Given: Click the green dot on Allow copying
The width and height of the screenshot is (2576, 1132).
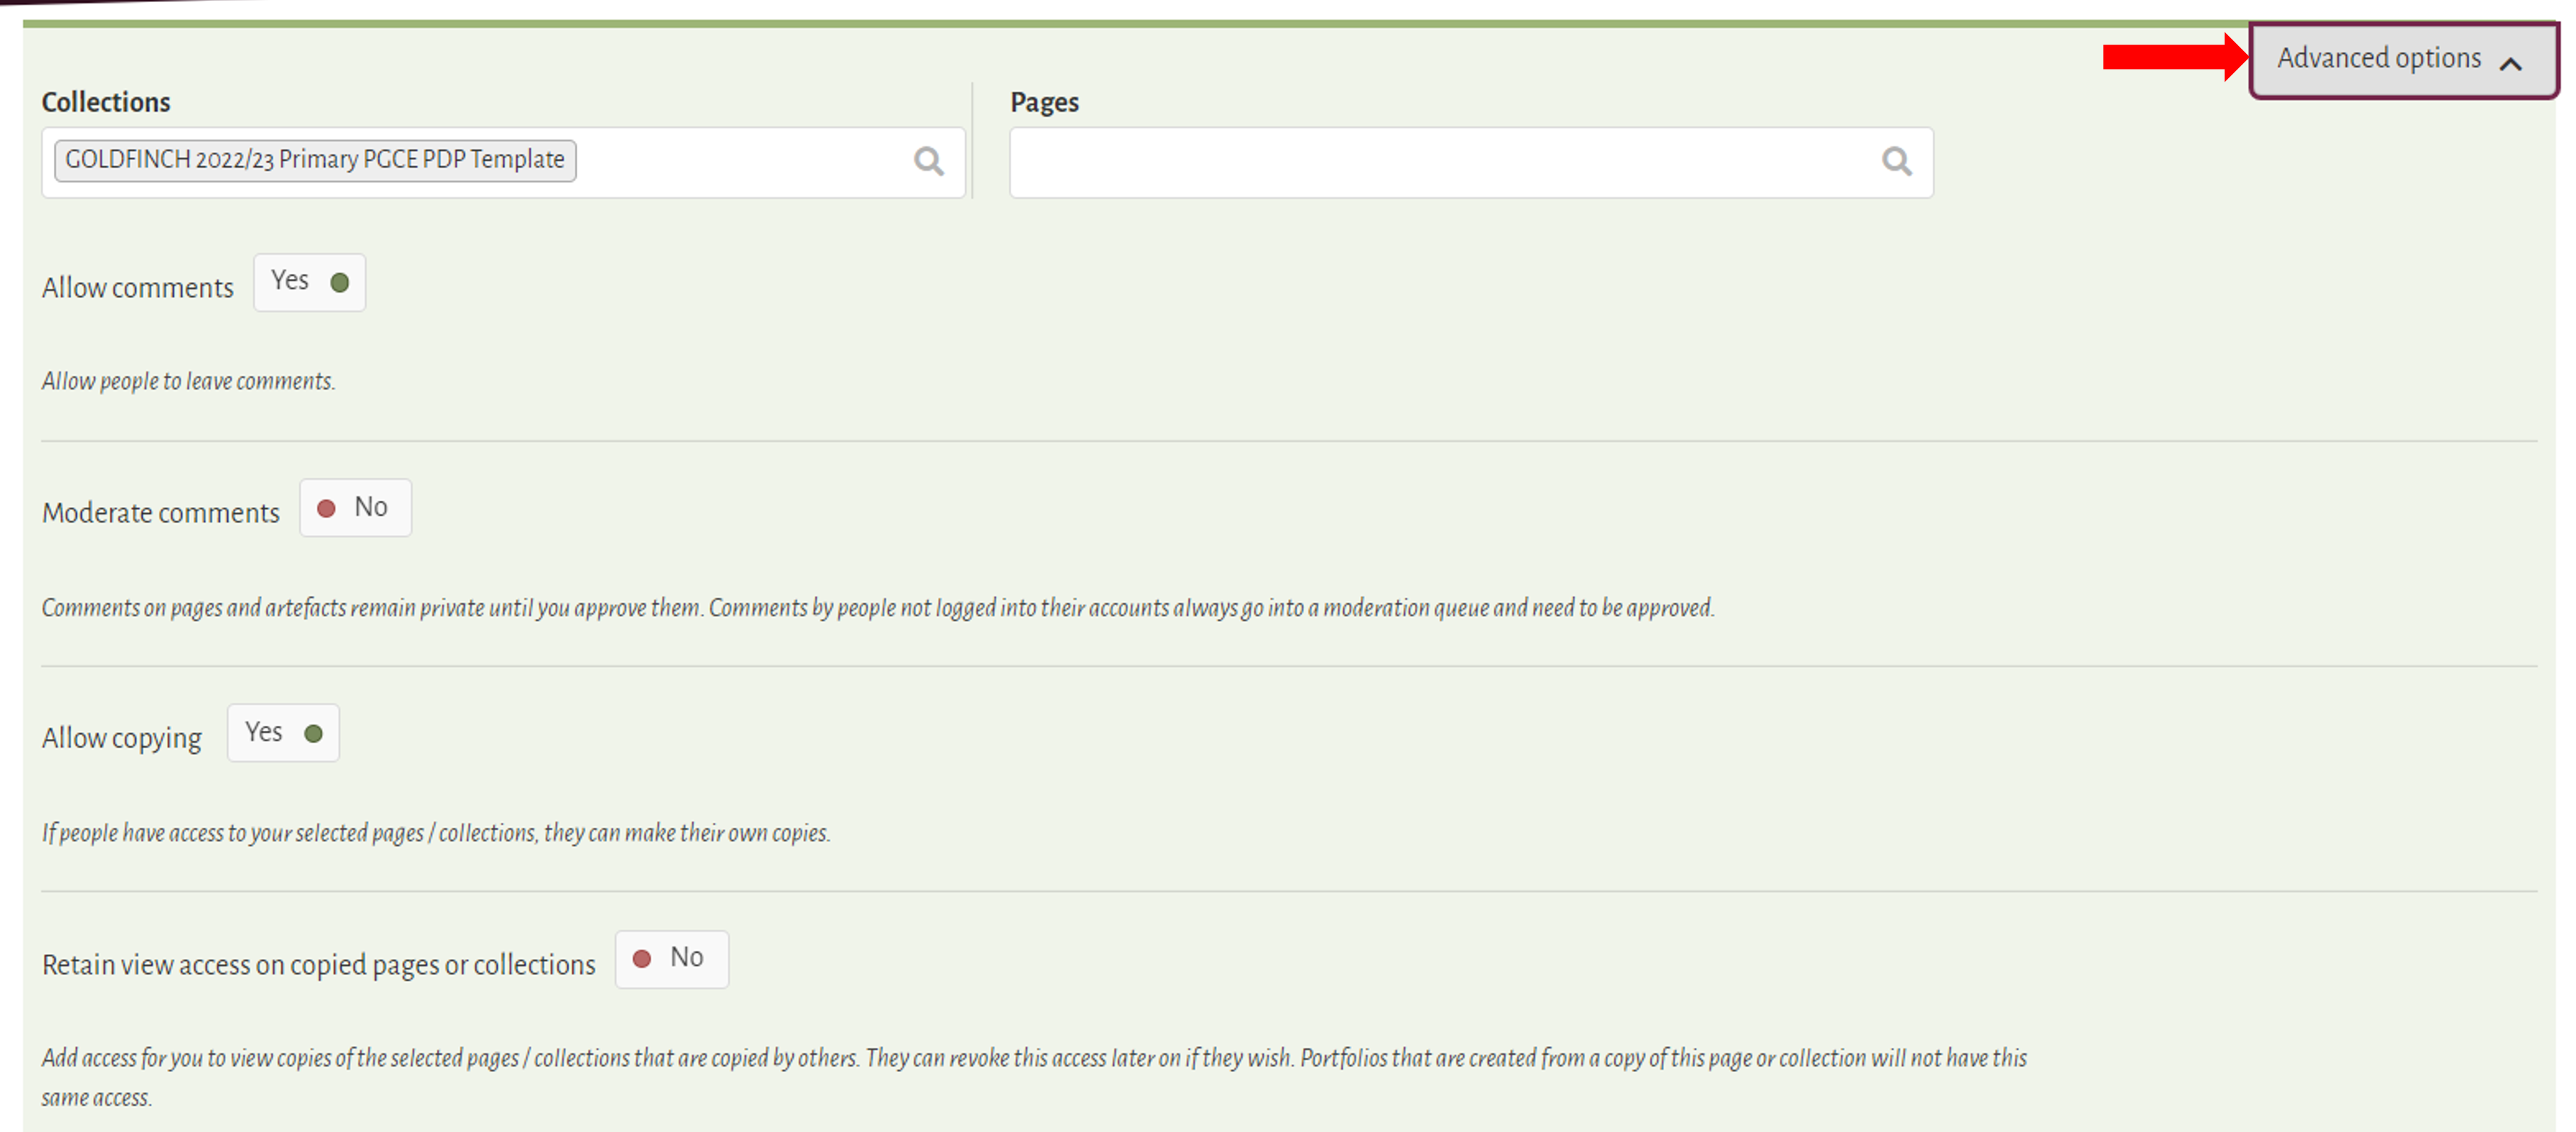Looking at the screenshot, I should coord(314,734).
